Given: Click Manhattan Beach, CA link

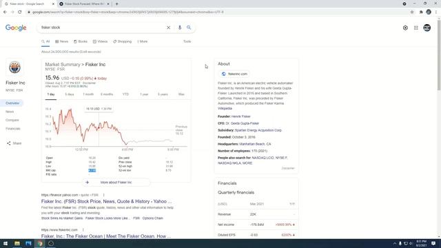Looking at the screenshot, I should coord(255,144).
